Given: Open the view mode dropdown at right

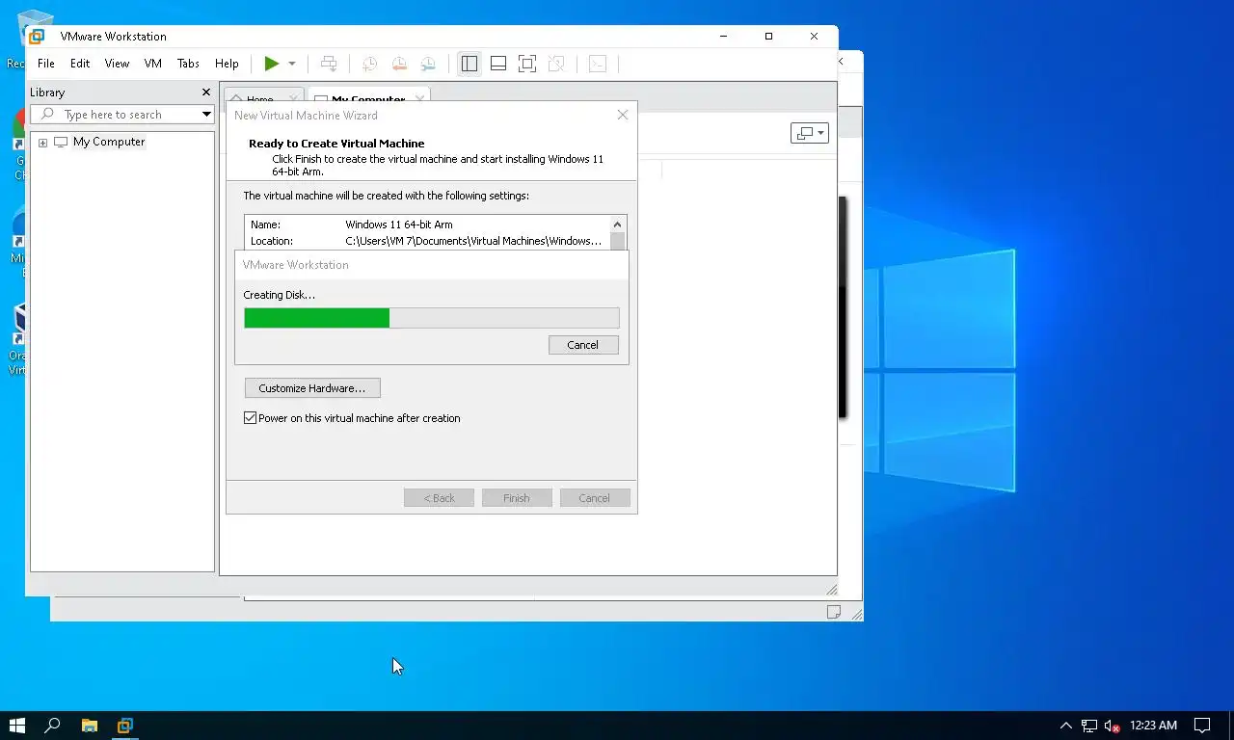Looking at the screenshot, I should pyautogui.click(x=809, y=133).
